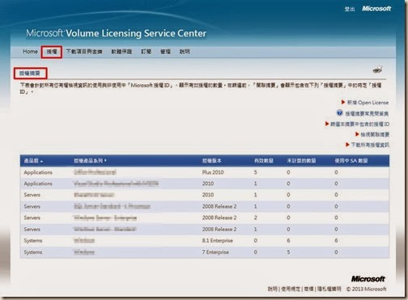Select the '7 Enterprise' version cell
The height and width of the screenshot is (300, 408).
215,252
